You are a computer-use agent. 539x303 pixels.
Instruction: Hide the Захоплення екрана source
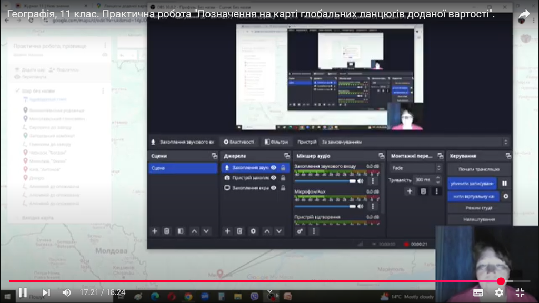(x=274, y=188)
